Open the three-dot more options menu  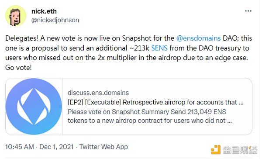click(x=248, y=11)
